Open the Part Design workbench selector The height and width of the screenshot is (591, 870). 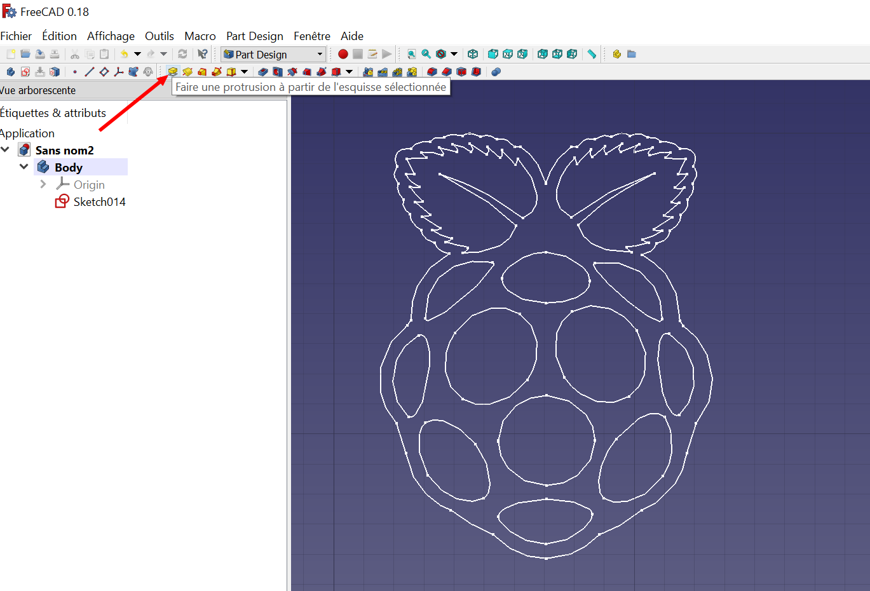coord(273,54)
